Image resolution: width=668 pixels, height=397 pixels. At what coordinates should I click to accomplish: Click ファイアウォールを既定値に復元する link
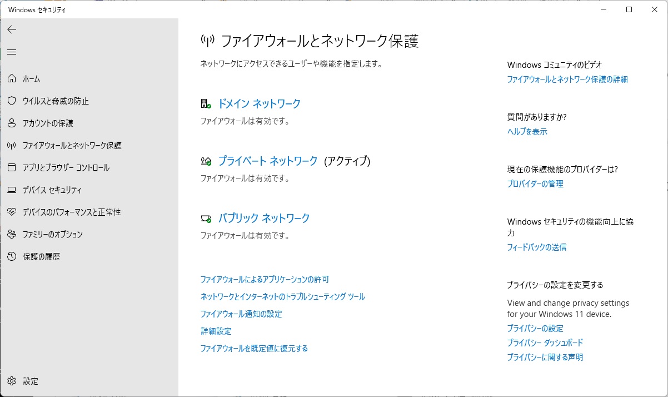pos(255,348)
